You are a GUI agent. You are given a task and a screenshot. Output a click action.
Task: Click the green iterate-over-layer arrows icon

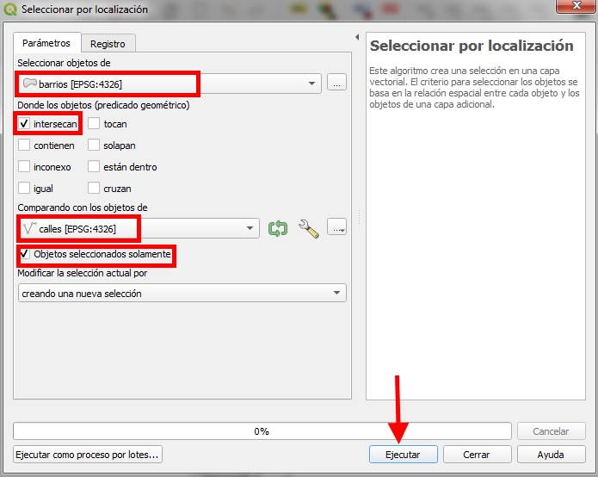tap(278, 228)
